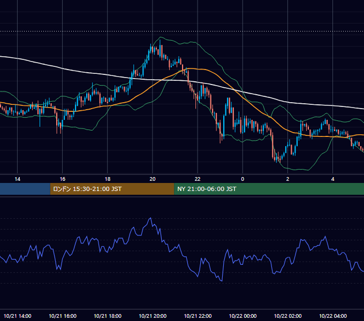Click hour label 2 on price chart axis
Image resolution: width=364 pixels, height=321 pixels.
[x=287, y=179]
